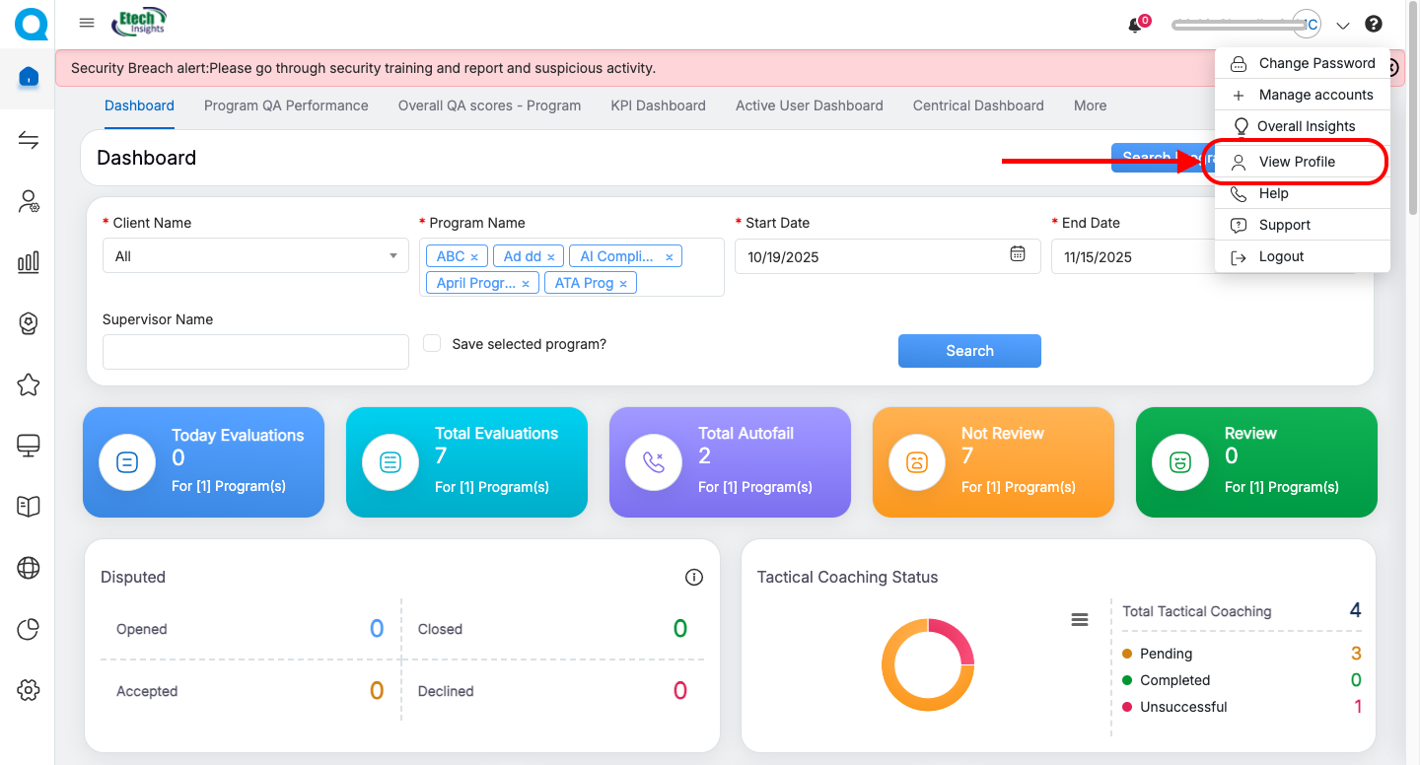Click the Supervisor Name input field
Screen dimensions: 1420x765
click(x=255, y=352)
